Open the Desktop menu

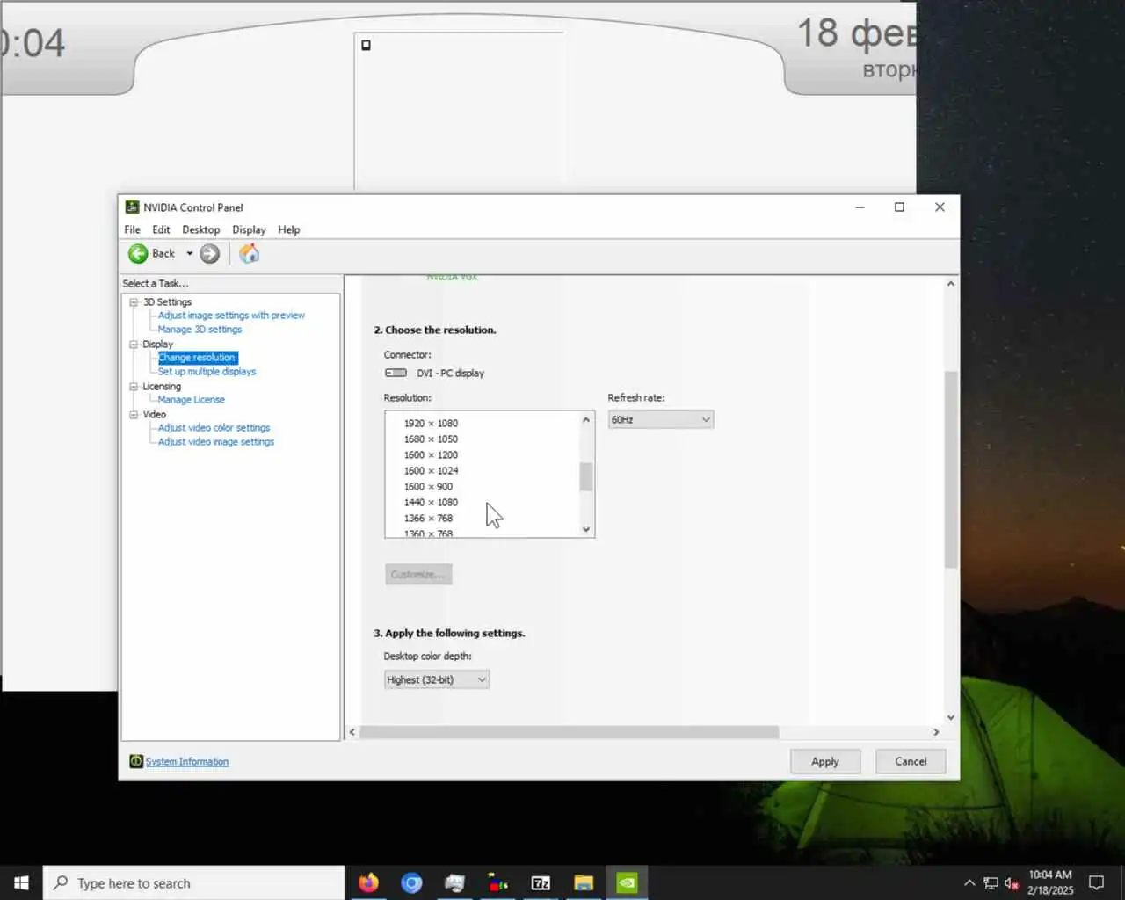coord(200,229)
